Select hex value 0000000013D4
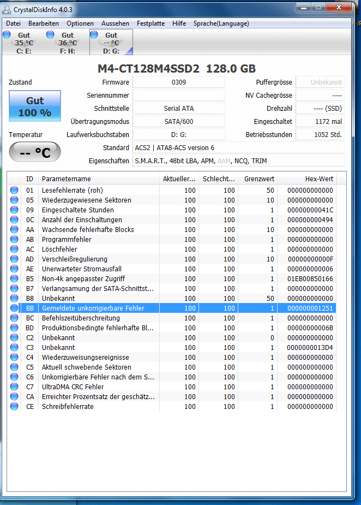The image size is (361, 505). [x=310, y=348]
